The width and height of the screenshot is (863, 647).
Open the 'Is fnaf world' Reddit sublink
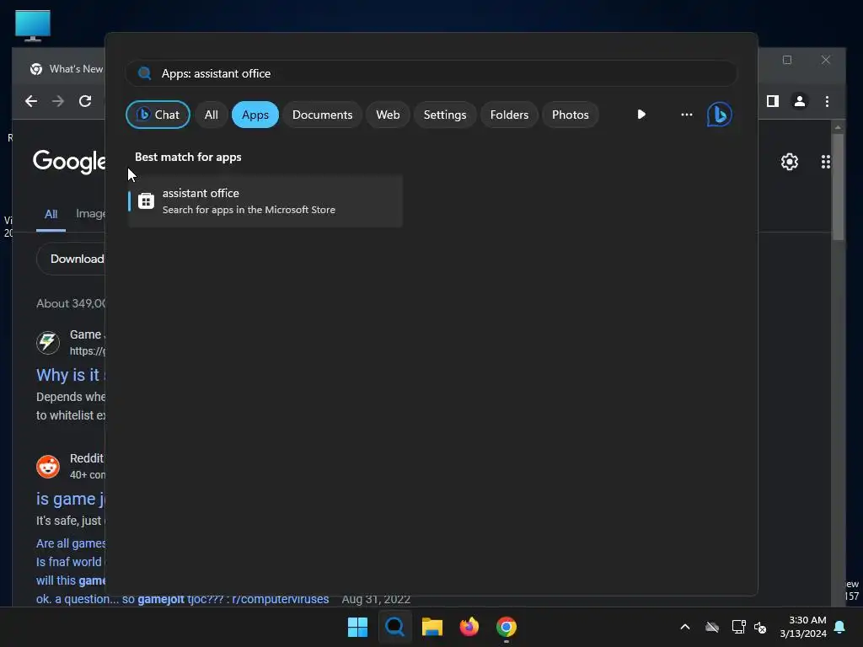[71, 562]
